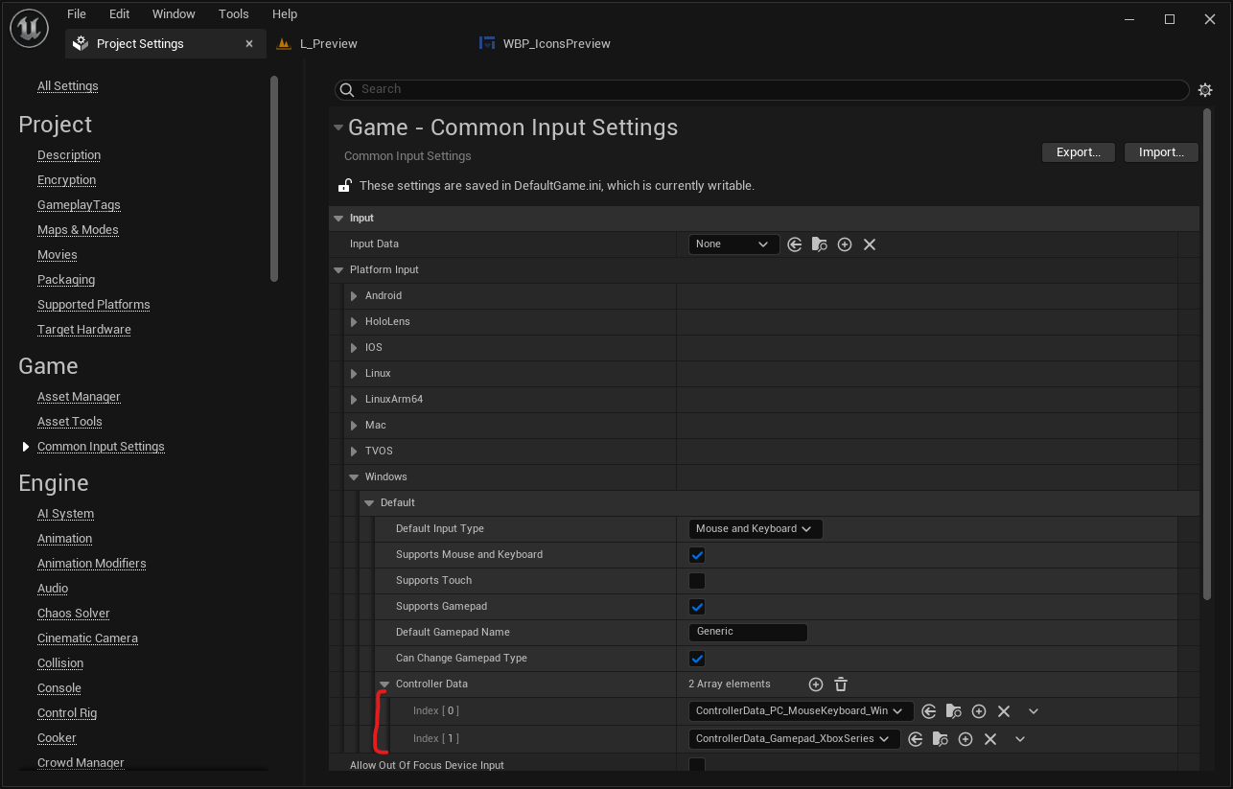This screenshot has width=1233, height=789.
Task: Toggle Can Change Gamepad Type checkbox
Action: [697, 659]
